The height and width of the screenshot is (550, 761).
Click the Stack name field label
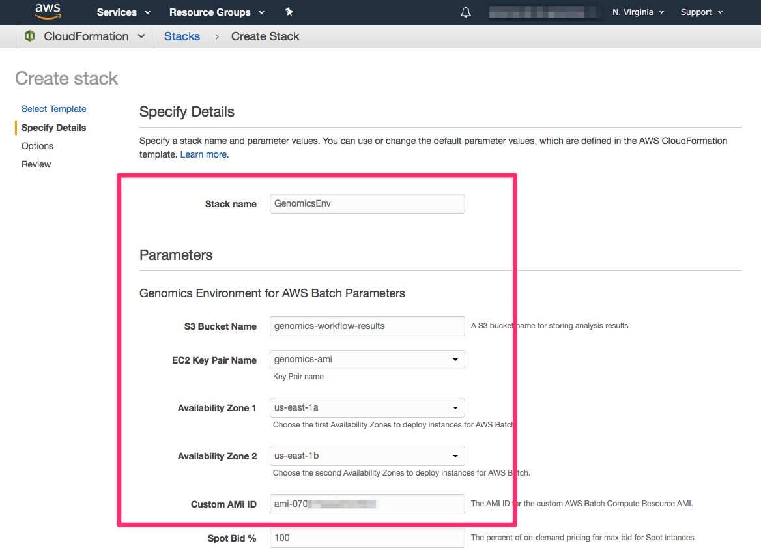click(x=231, y=205)
